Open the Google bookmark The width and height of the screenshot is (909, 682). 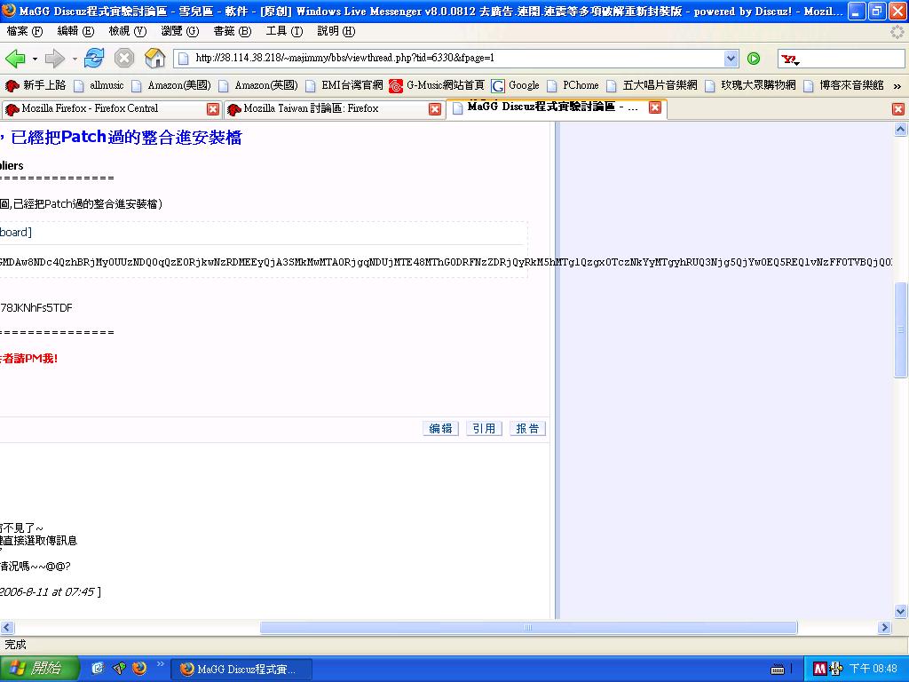point(516,86)
